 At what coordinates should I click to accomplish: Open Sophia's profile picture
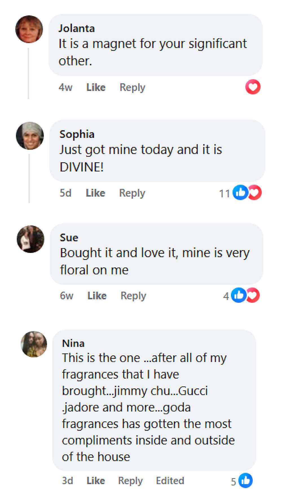[30, 136]
